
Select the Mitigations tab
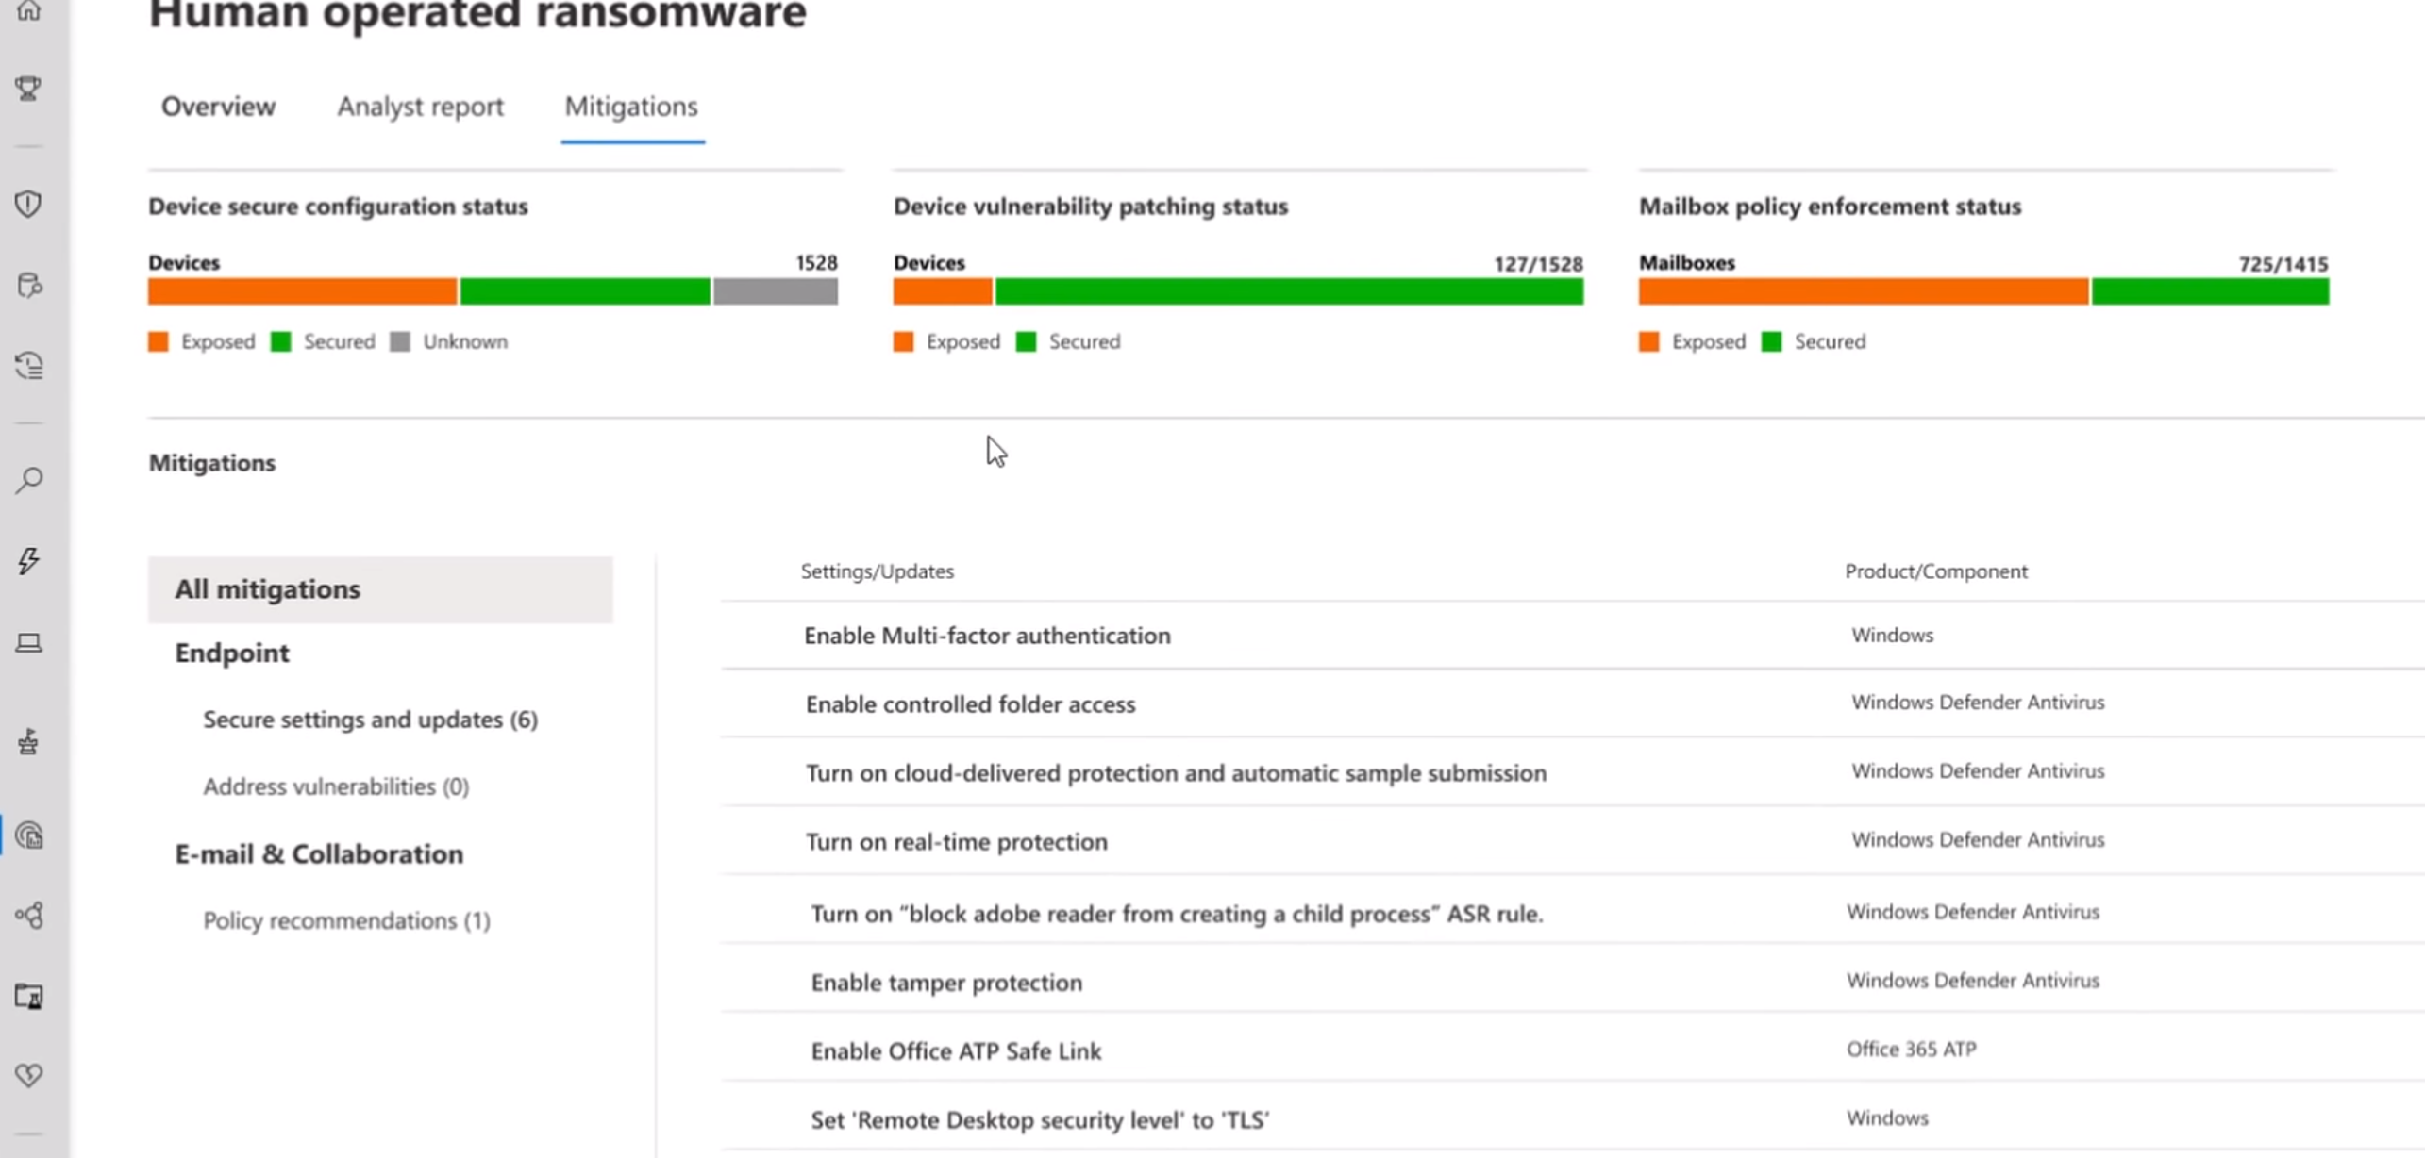pyautogui.click(x=631, y=107)
